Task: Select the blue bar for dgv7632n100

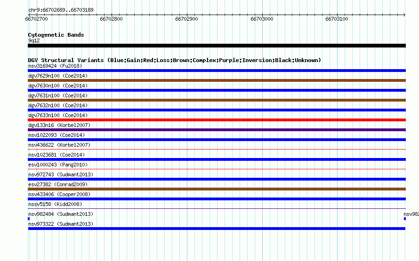Action: tap(217, 110)
